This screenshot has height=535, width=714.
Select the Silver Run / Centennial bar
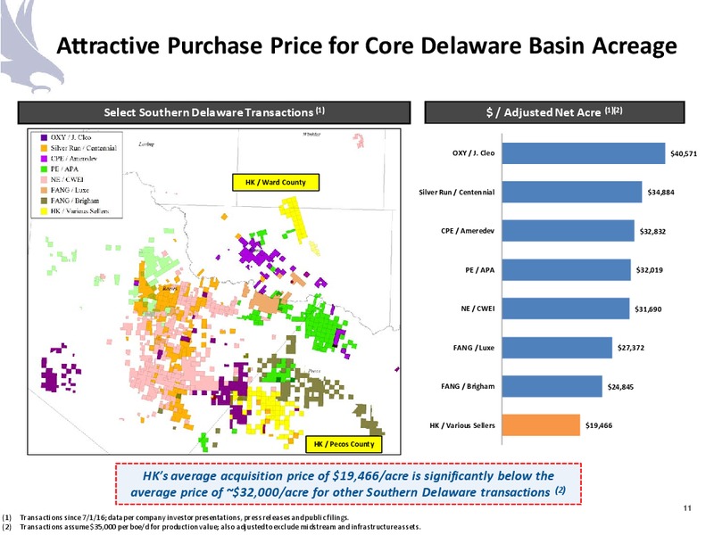coord(572,192)
